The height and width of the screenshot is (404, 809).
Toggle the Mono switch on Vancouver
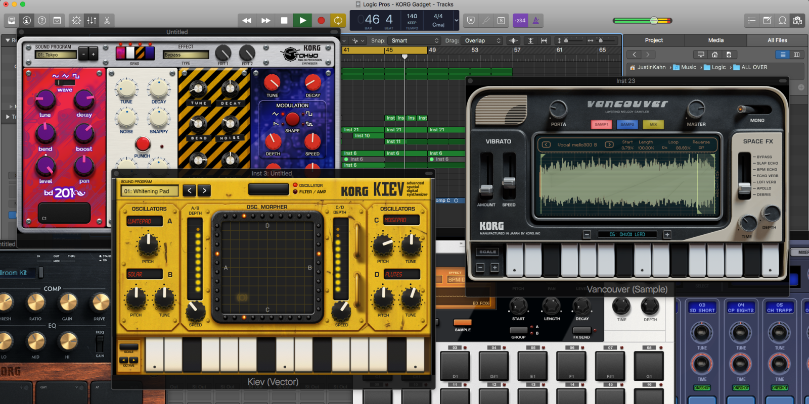755,110
